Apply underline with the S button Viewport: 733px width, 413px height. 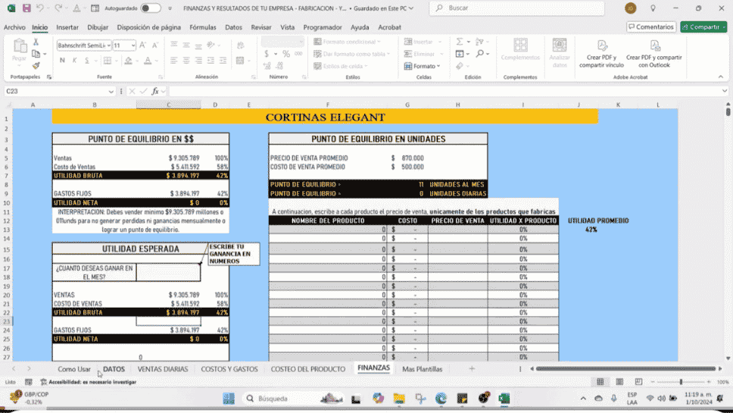pyautogui.click(x=86, y=61)
